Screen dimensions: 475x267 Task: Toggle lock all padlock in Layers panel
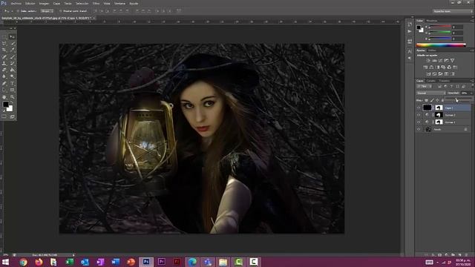442,100
